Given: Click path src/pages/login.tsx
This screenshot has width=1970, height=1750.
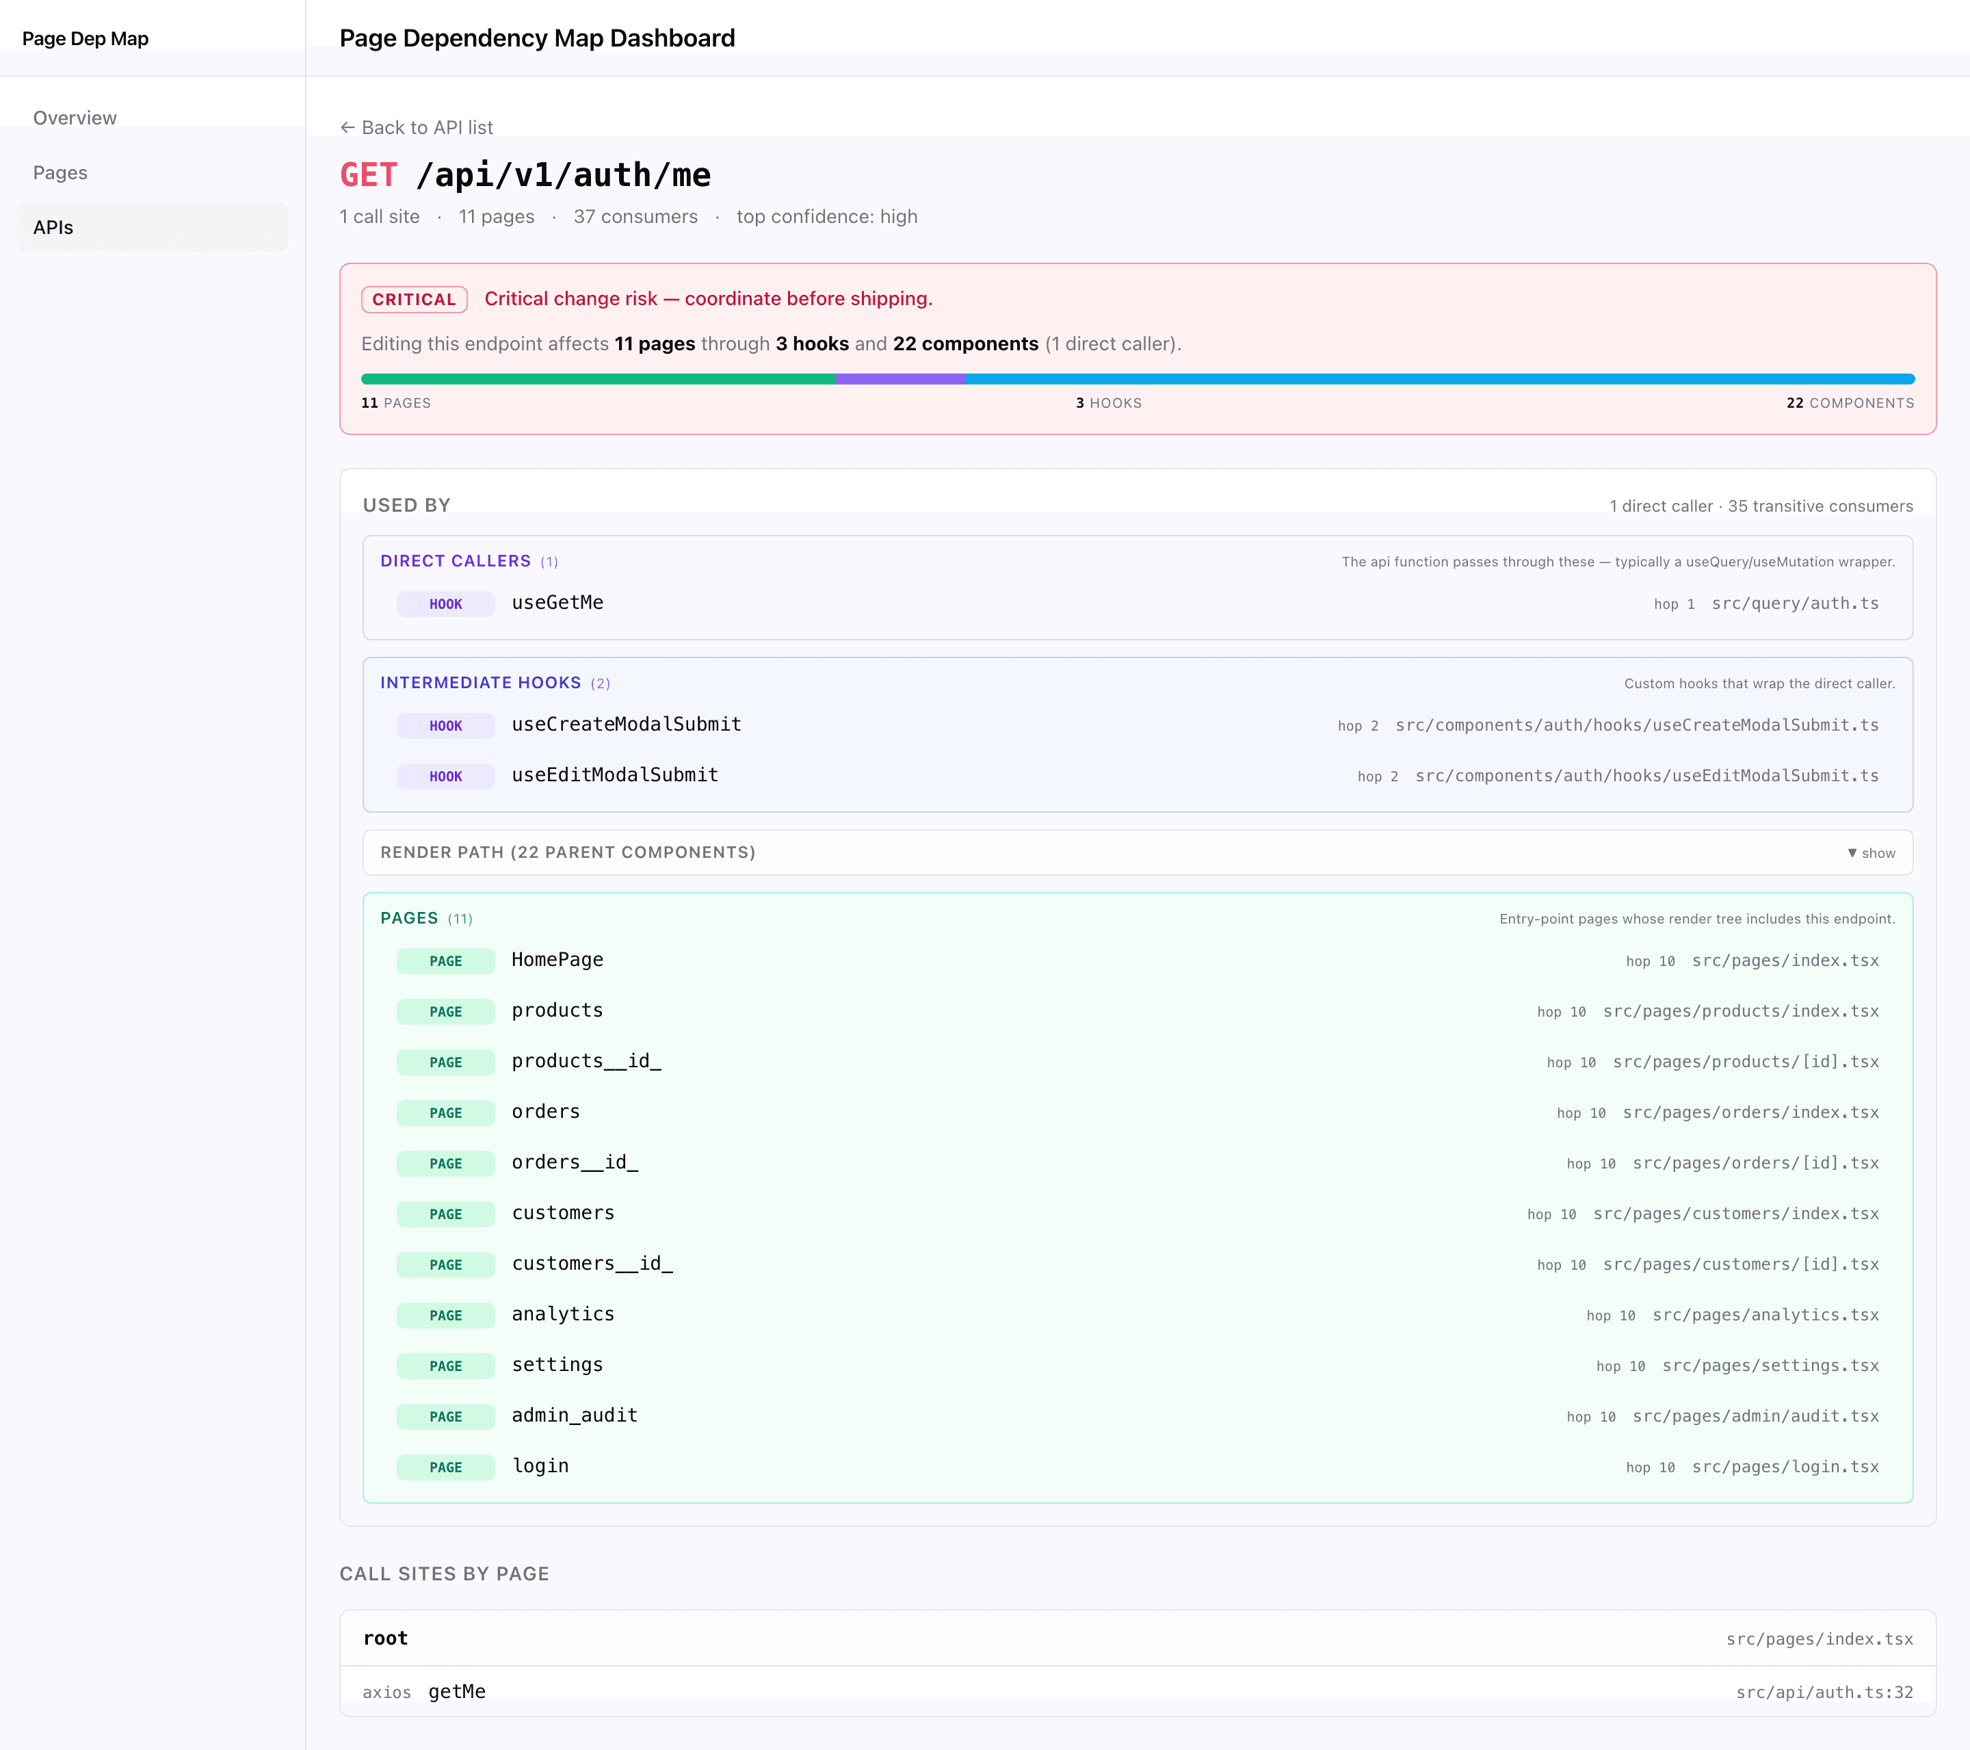Looking at the screenshot, I should tap(1785, 1467).
